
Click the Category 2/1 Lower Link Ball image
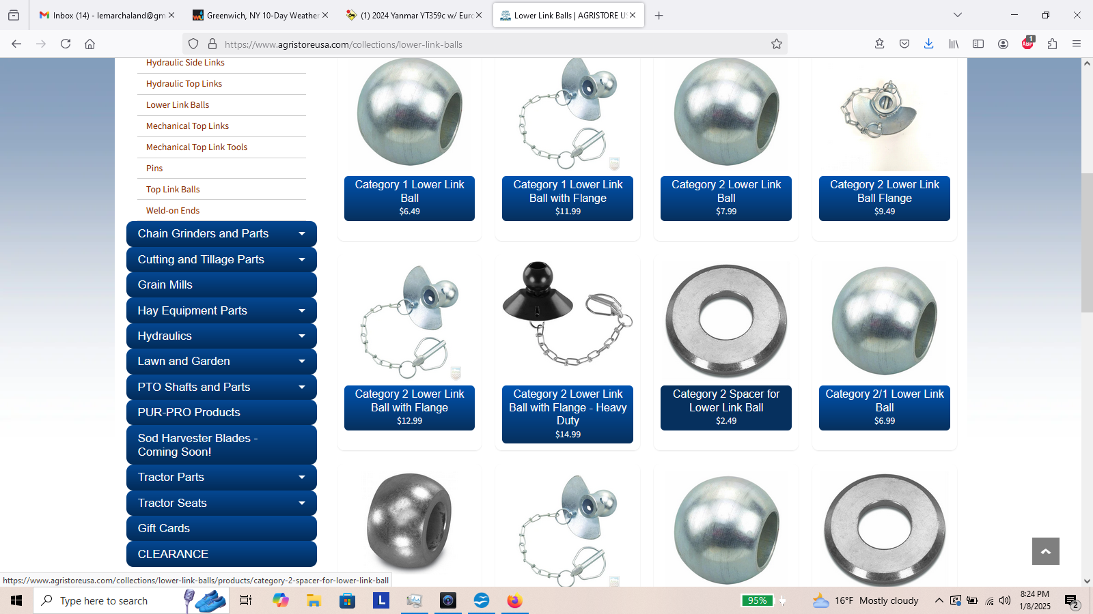point(884,321)
